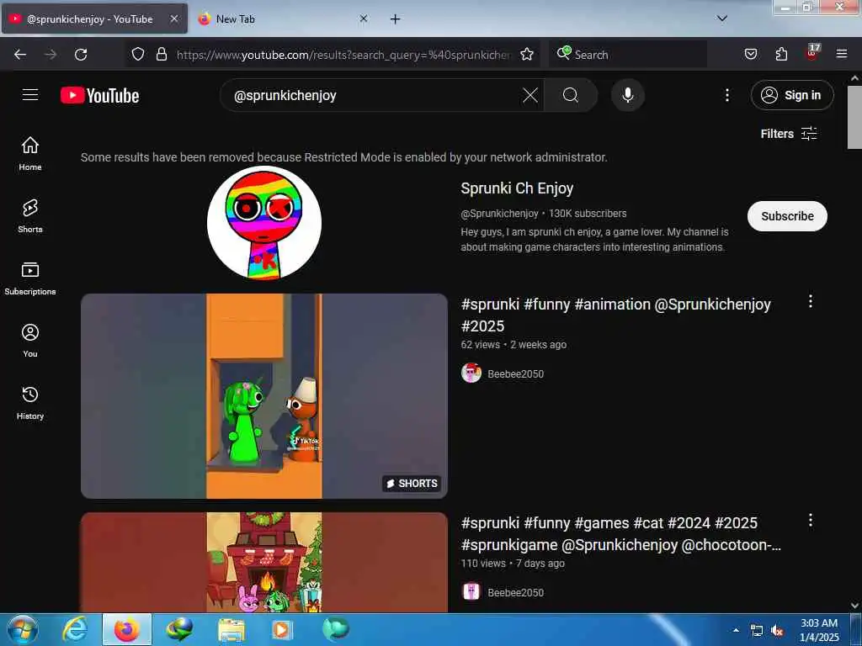Go back in Firefox
The image size is (862, 646).
click(x=20, y=54)
